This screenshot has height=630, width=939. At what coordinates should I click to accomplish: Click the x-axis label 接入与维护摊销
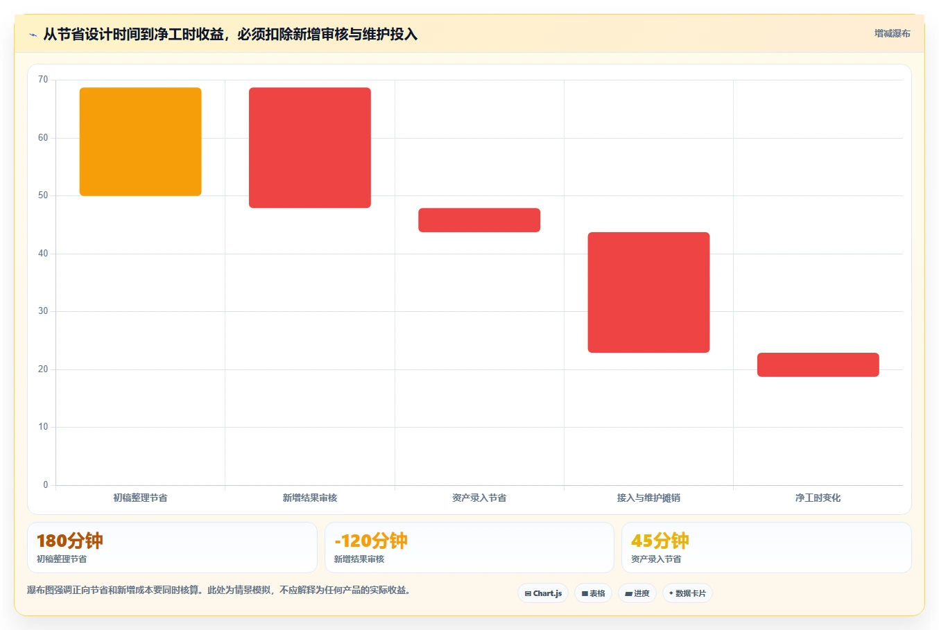click(648, 498)
